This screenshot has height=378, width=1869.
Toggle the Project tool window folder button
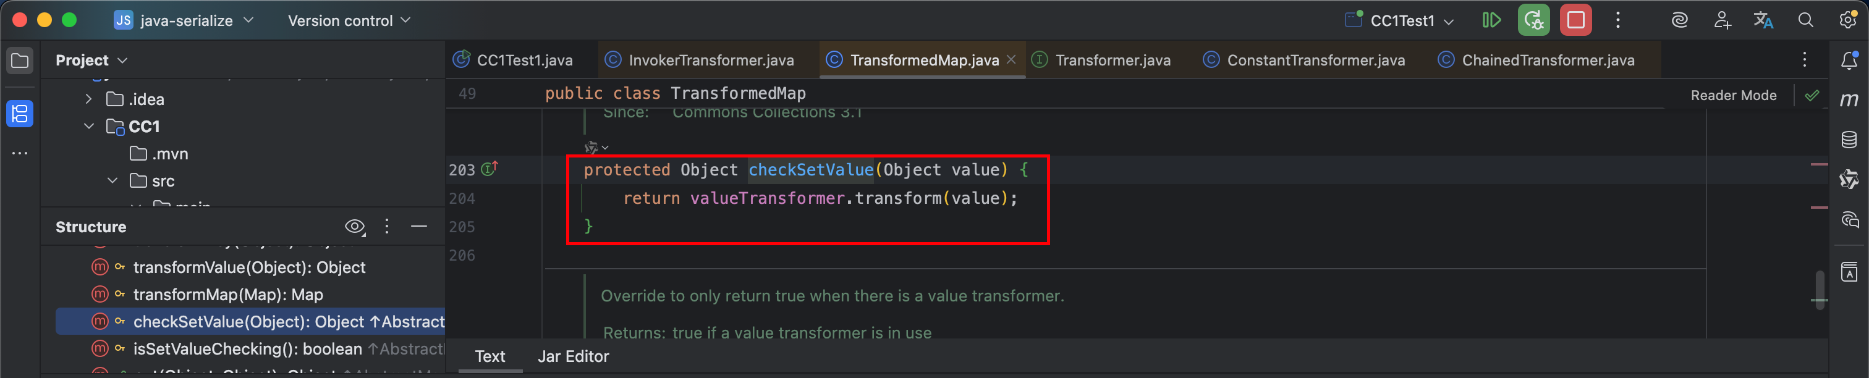coord(20,61)
